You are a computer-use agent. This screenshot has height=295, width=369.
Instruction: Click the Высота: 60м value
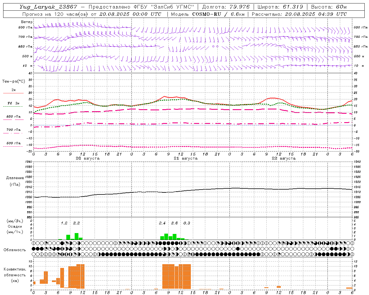click(329, 7)
